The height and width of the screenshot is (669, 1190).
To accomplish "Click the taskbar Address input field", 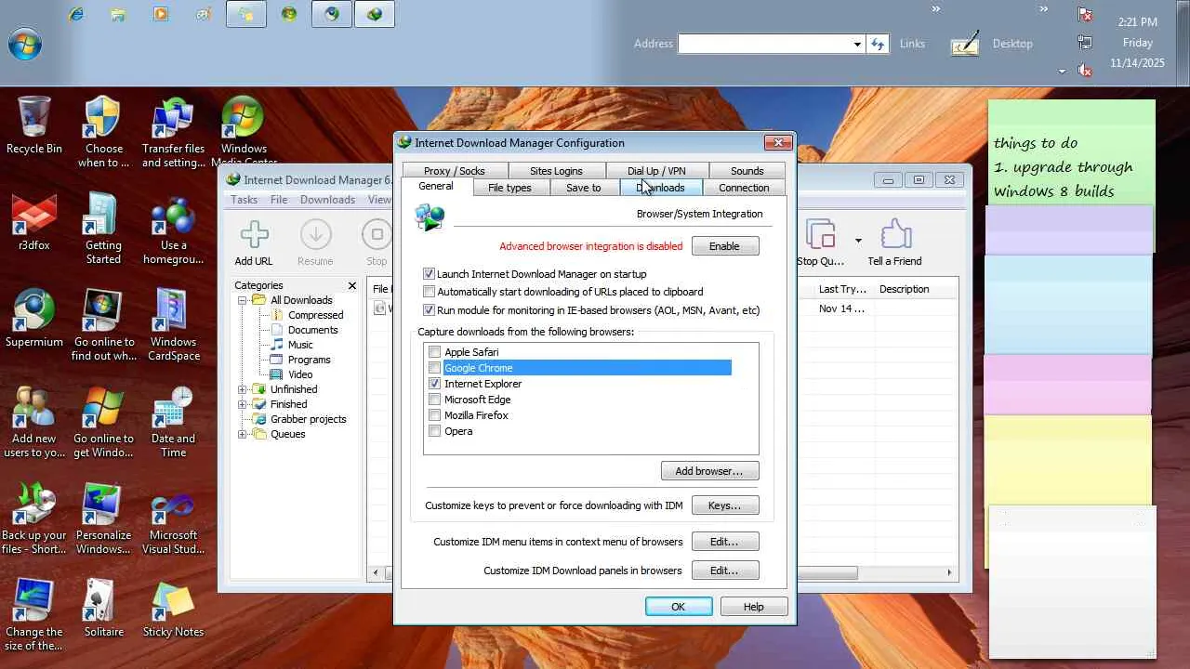I will point(764,44).
